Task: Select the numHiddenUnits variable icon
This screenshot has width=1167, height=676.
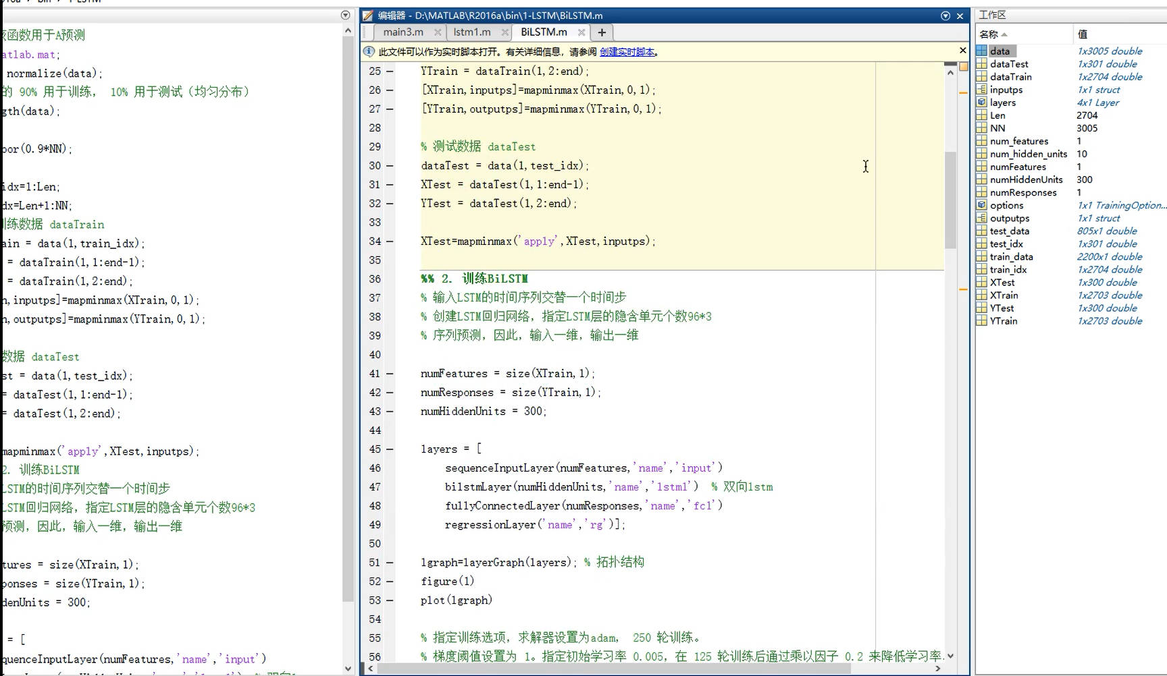Action: pyautogui.click(x=981, y=179)
